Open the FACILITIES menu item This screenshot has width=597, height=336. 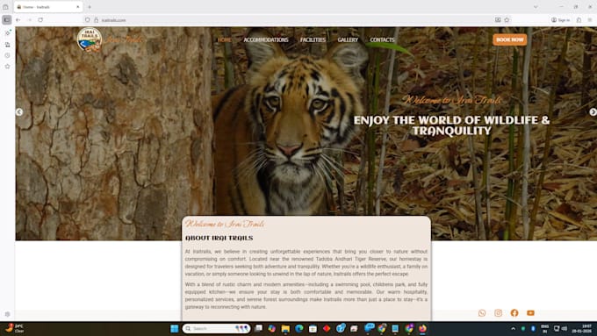coord(313,39)
